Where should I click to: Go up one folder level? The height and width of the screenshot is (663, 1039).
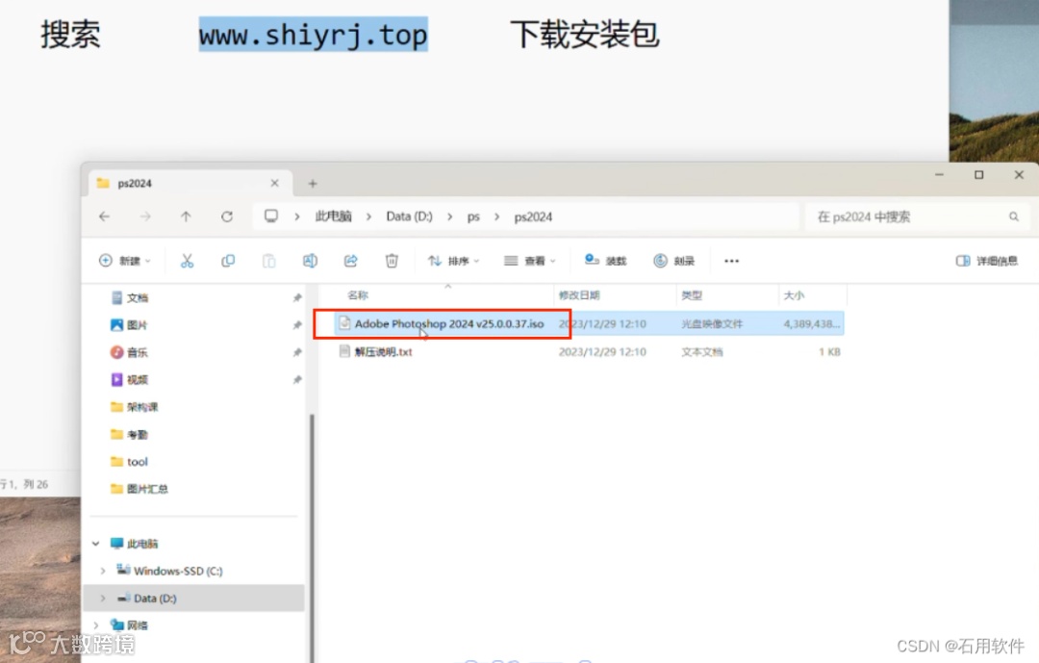(x=186, y=217)
